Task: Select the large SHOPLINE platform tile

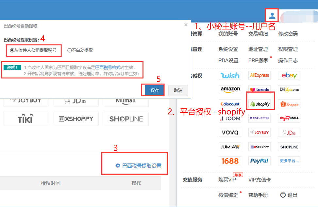Action: (x=126, y=119)
